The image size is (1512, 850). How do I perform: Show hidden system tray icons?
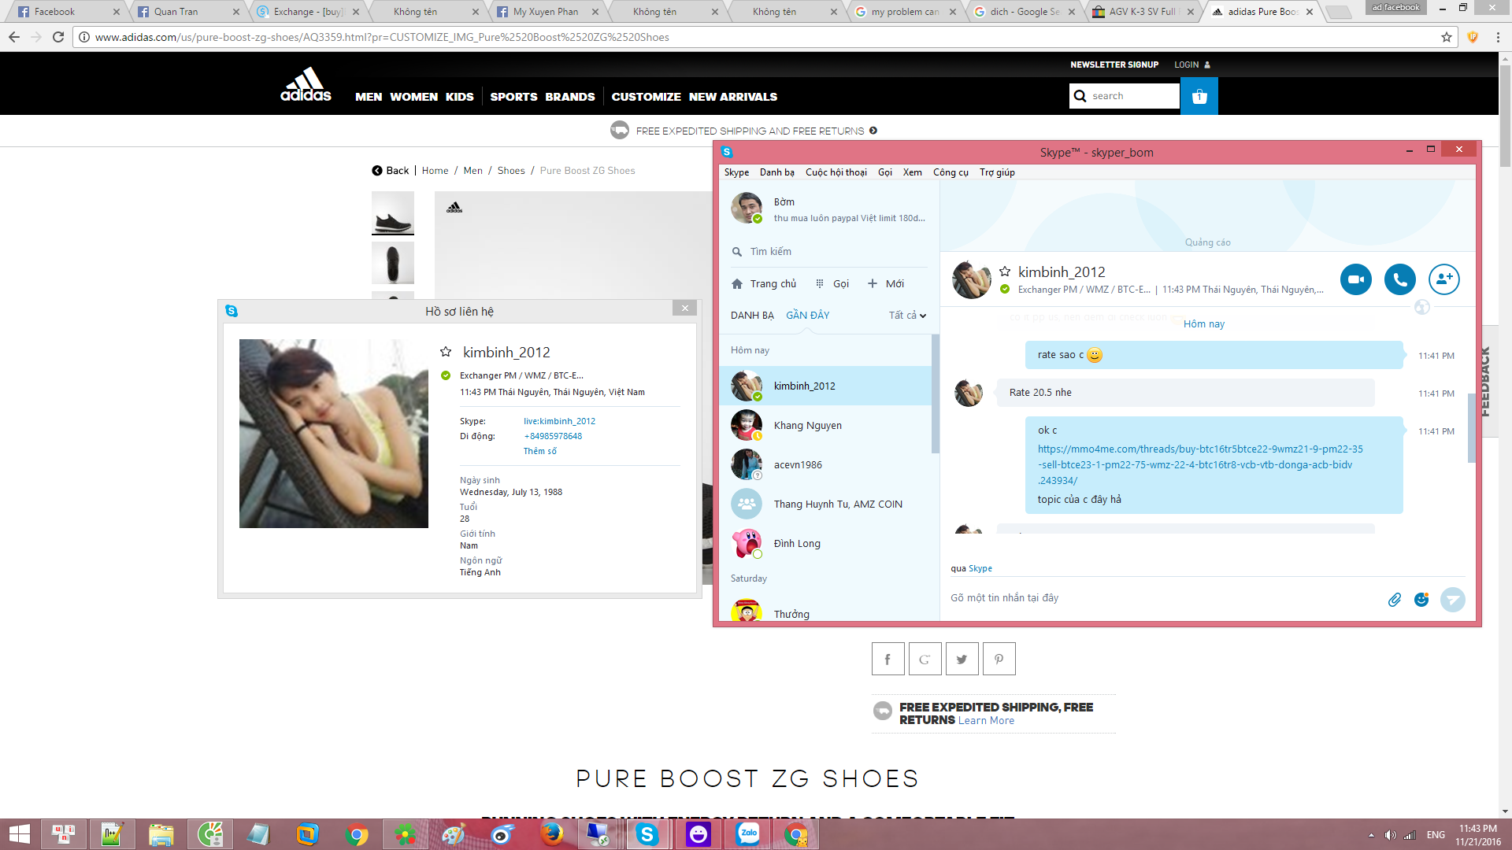point(1371,835)
